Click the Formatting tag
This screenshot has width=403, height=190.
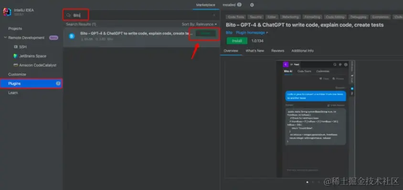tap(312, 17)
